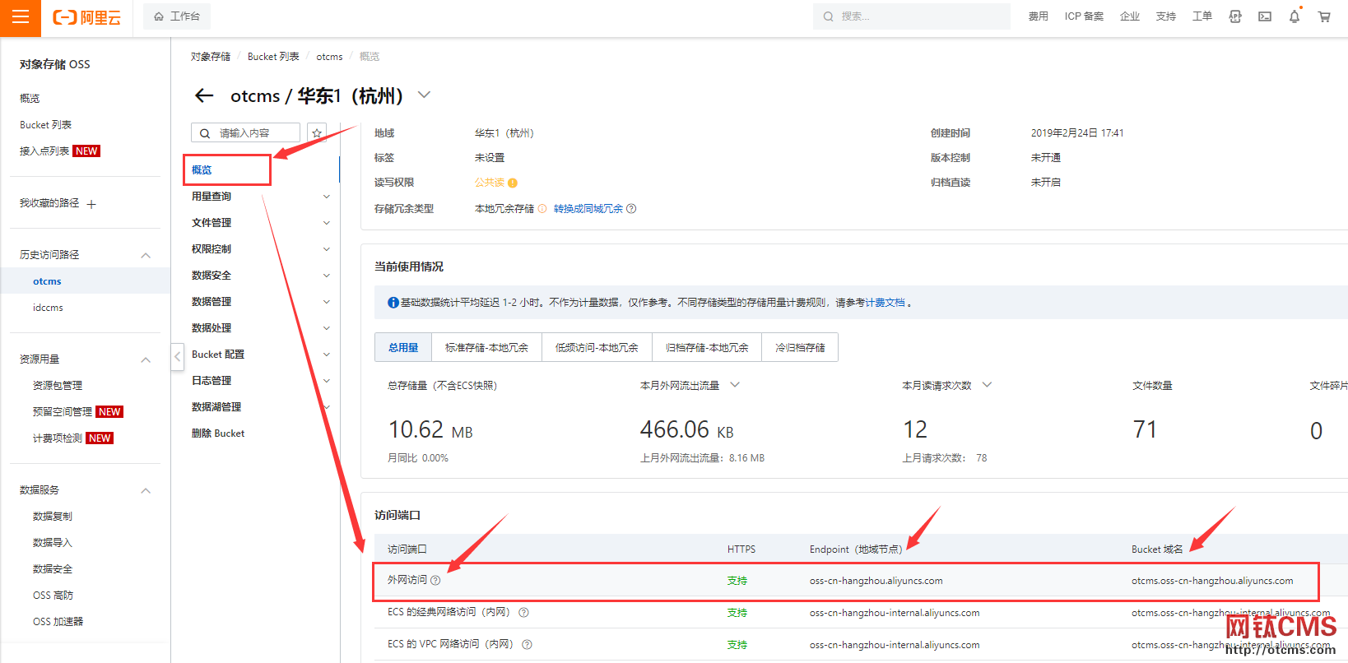The image size is (1348, 663).
Task: Click the top search box
Action: point(912,16)
